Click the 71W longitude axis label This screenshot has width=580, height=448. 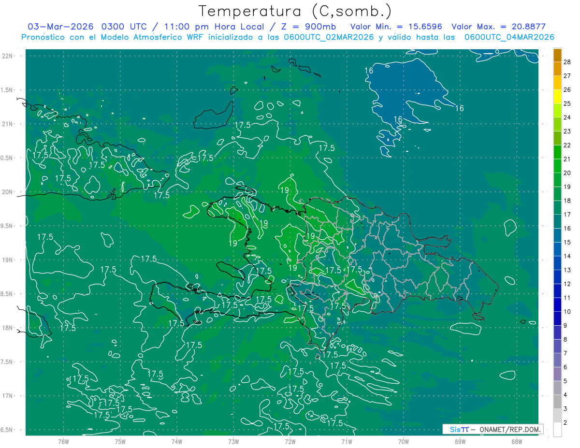347,441
